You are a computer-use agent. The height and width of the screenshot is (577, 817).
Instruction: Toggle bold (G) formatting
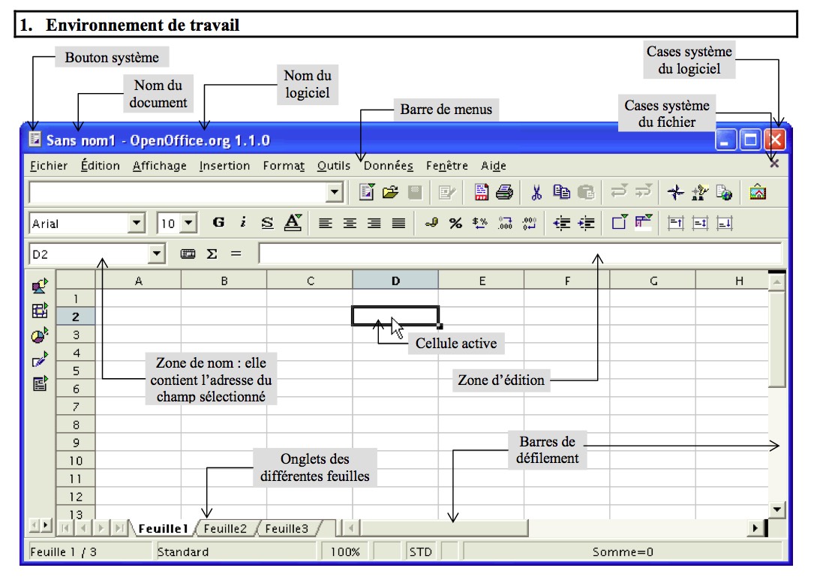219,223
